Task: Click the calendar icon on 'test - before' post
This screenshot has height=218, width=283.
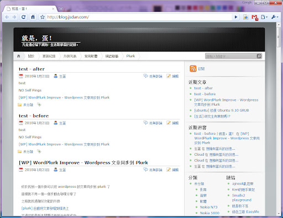Action: [x=21, y=123]
